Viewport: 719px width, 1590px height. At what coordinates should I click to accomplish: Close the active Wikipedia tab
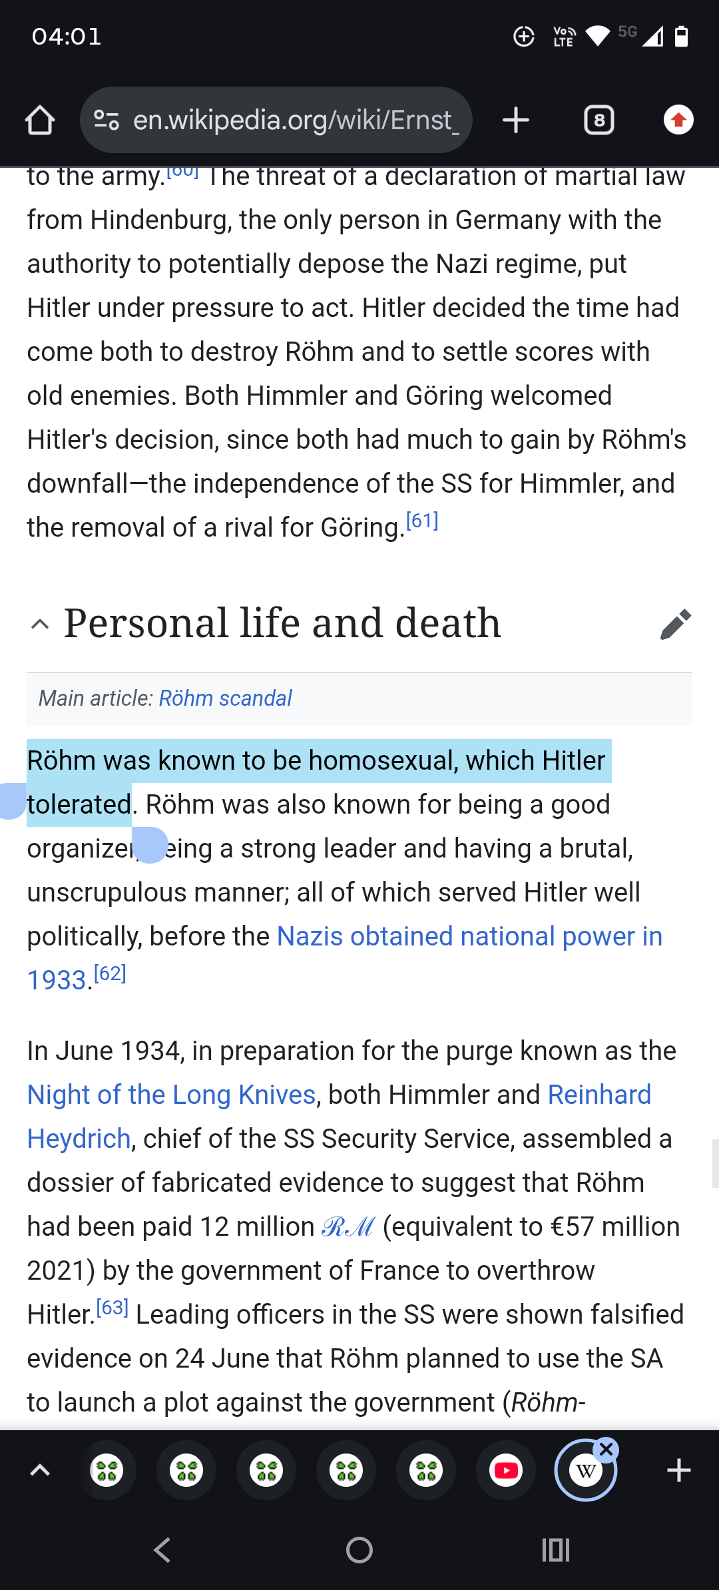coord(606,1449)
